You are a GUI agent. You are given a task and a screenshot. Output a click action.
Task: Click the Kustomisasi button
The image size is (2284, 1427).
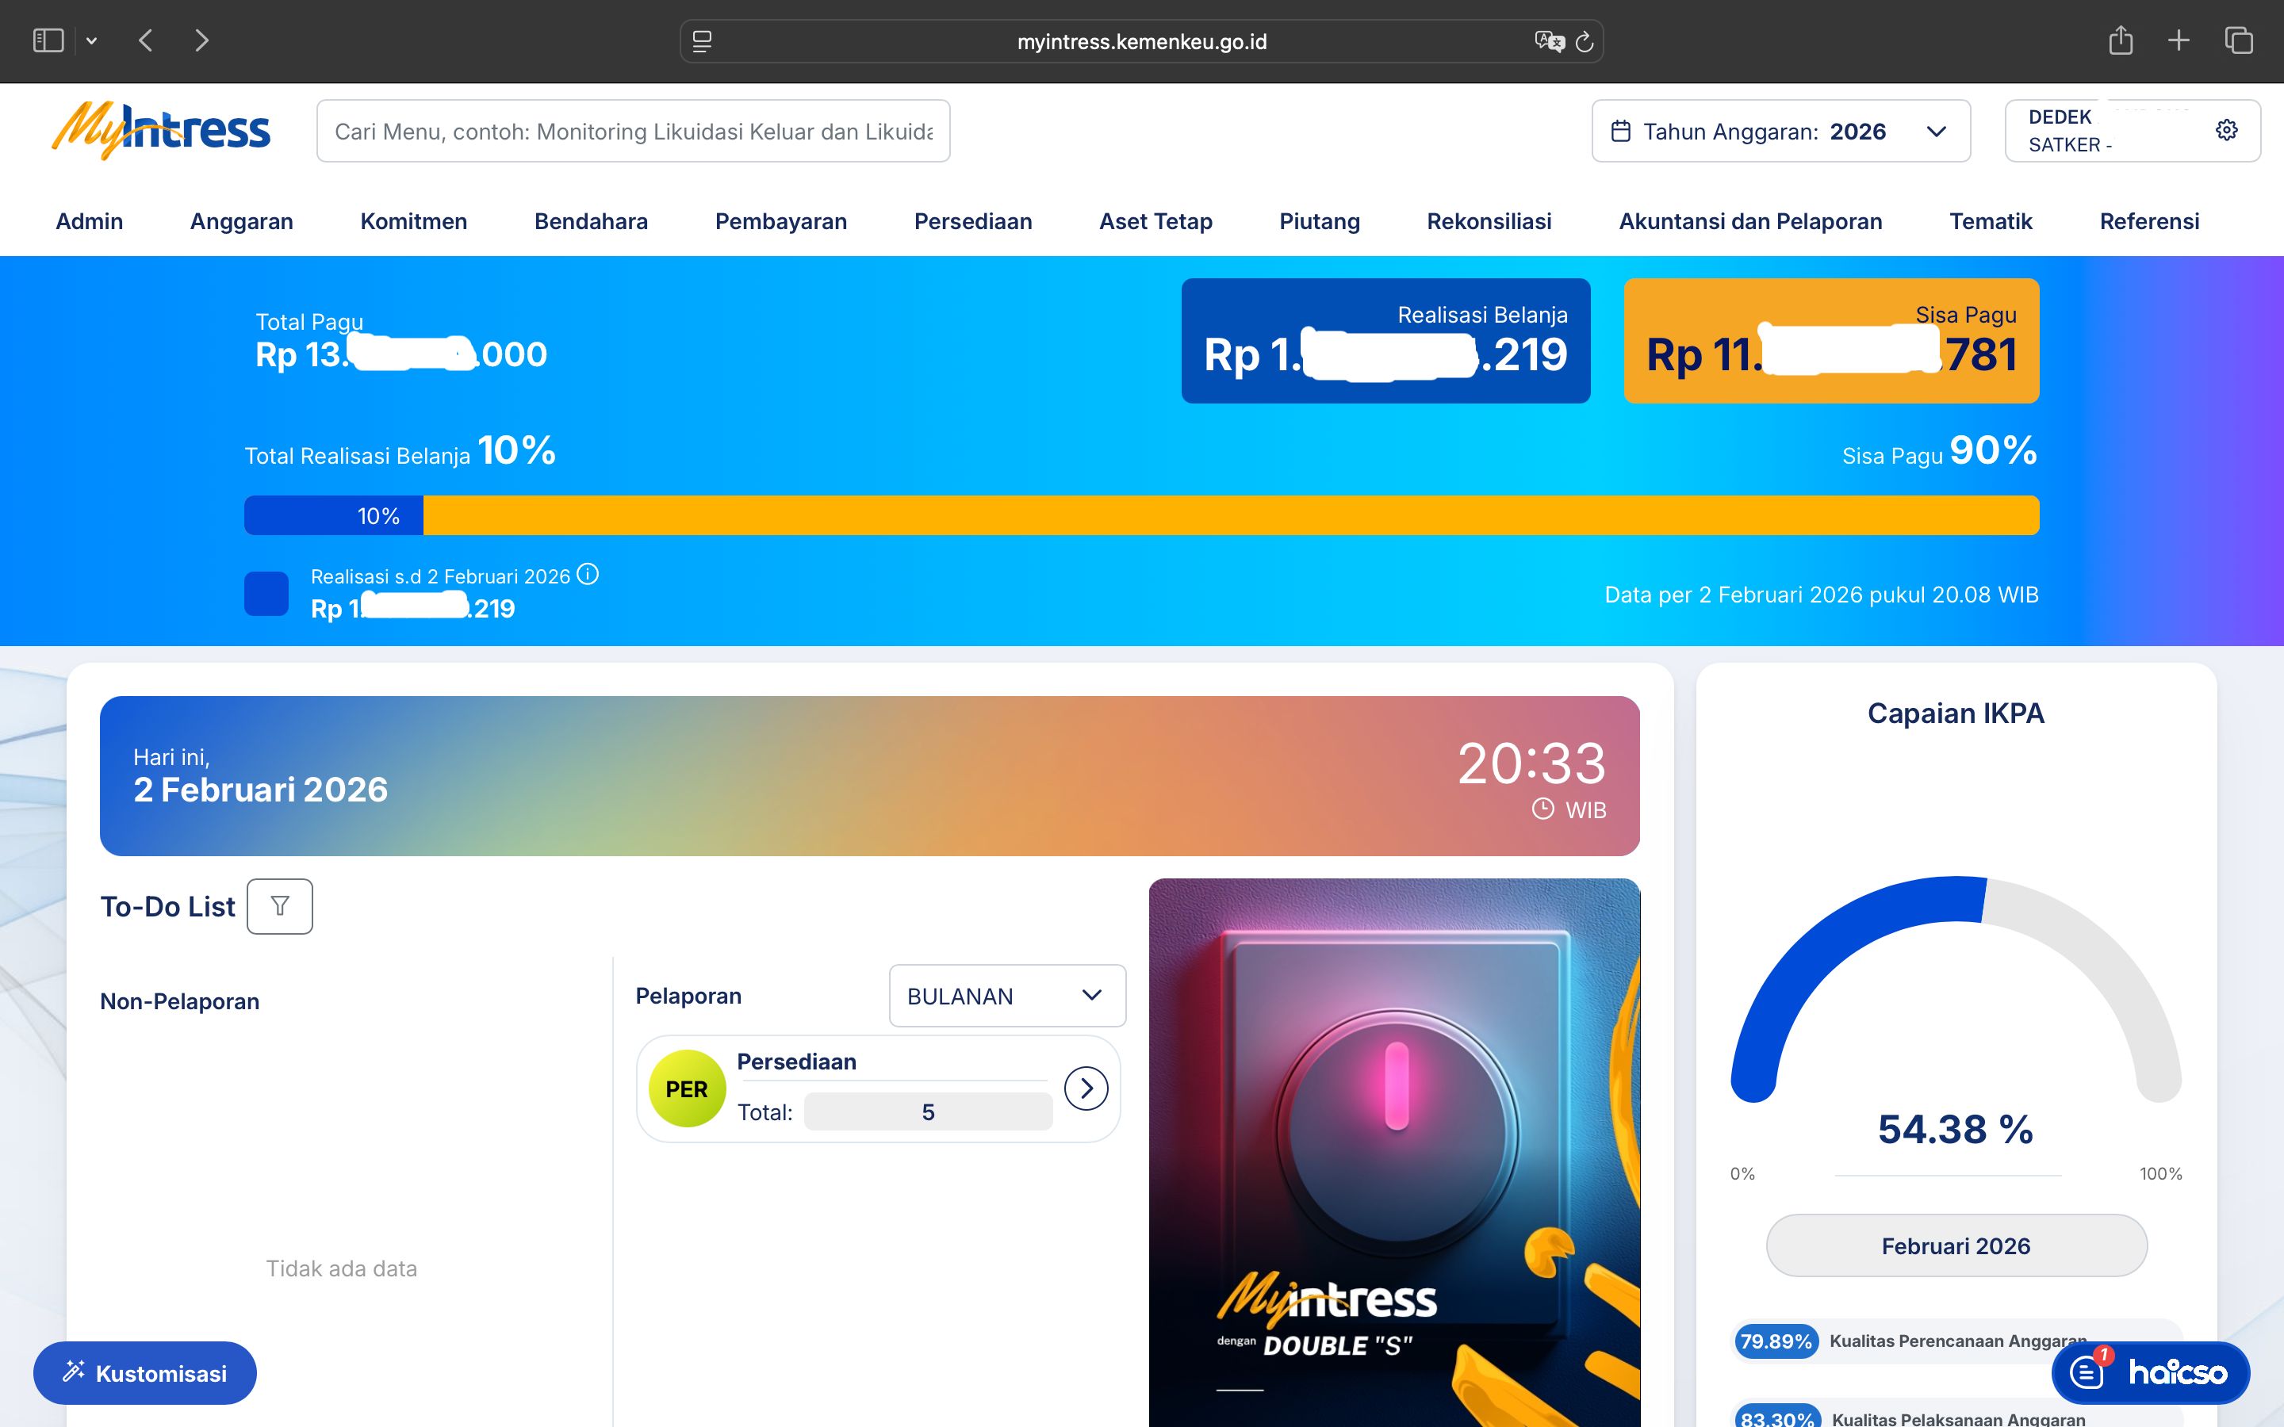(x=145, y=1372)
